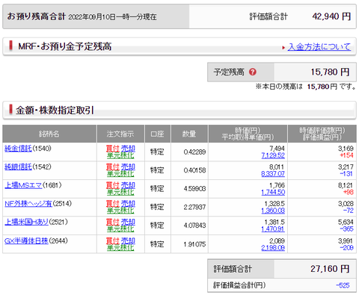Screen dimensions: 359x295
Task: Click 売却 for GX半導体日株 row
Action: click(x=128, y=240)
